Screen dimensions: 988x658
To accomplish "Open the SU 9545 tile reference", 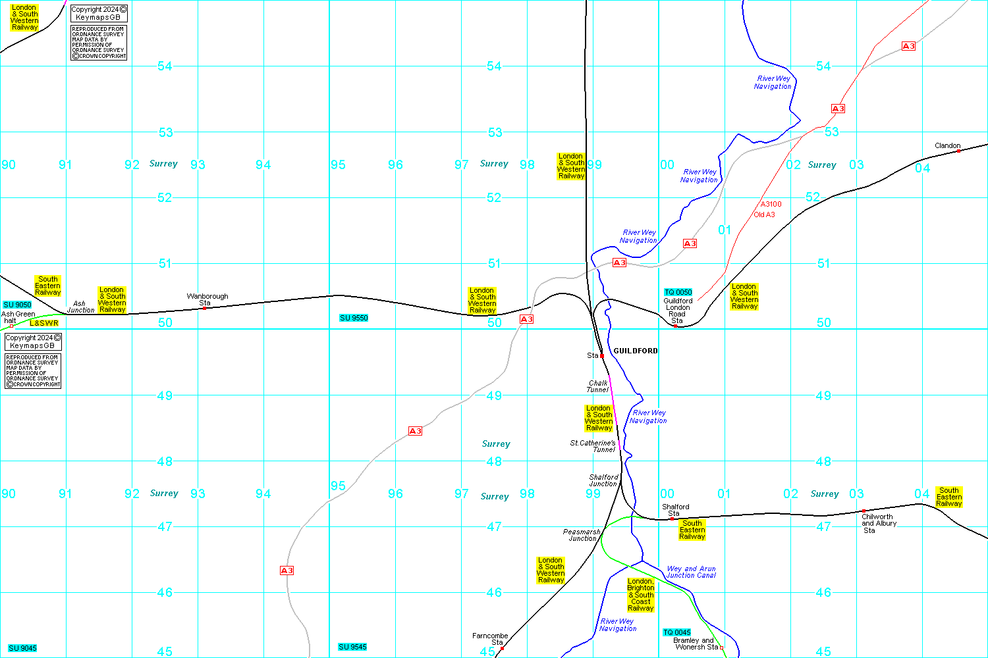I will (352, 647).
